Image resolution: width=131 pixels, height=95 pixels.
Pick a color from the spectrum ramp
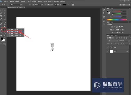coord(117,20)
